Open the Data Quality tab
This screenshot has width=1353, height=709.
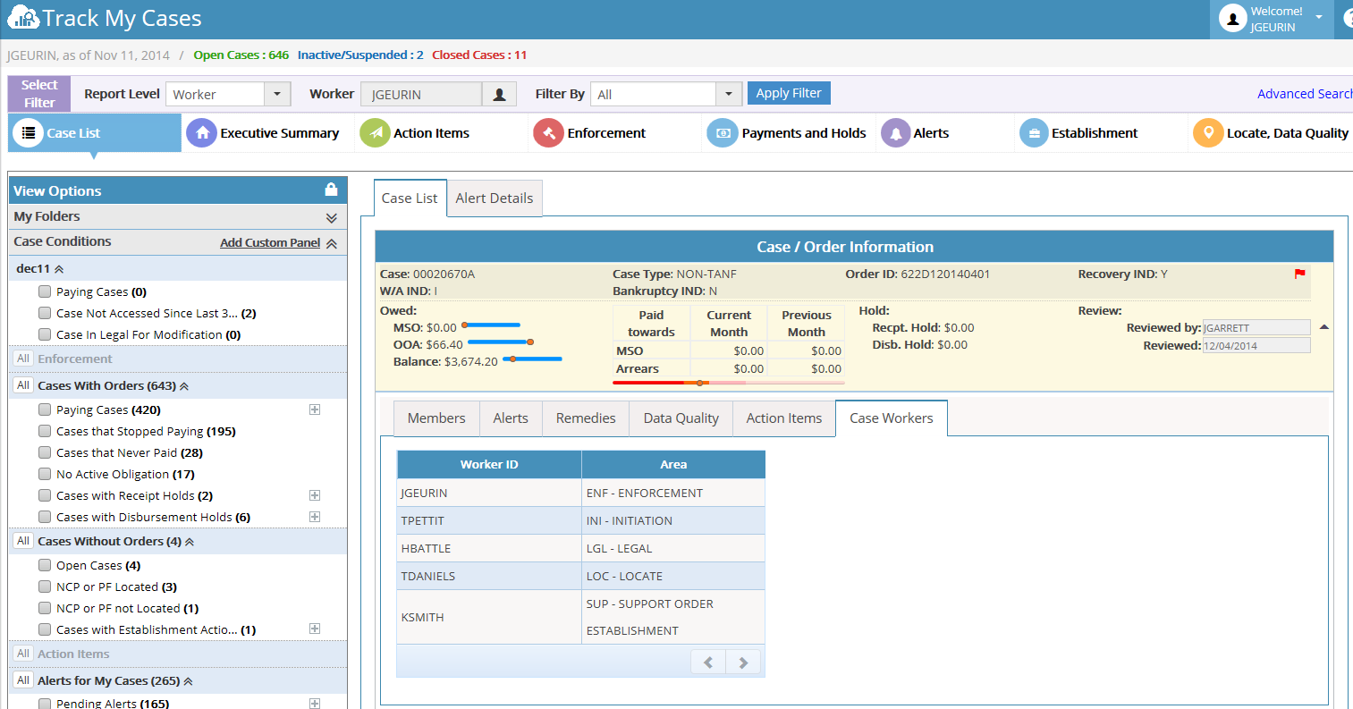click(681, 418)
